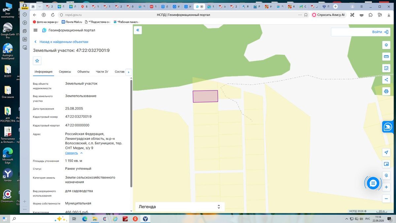
Task: Click the info panel vertical scrollbar
Action: pyautogui.click(x=131, y=133)
